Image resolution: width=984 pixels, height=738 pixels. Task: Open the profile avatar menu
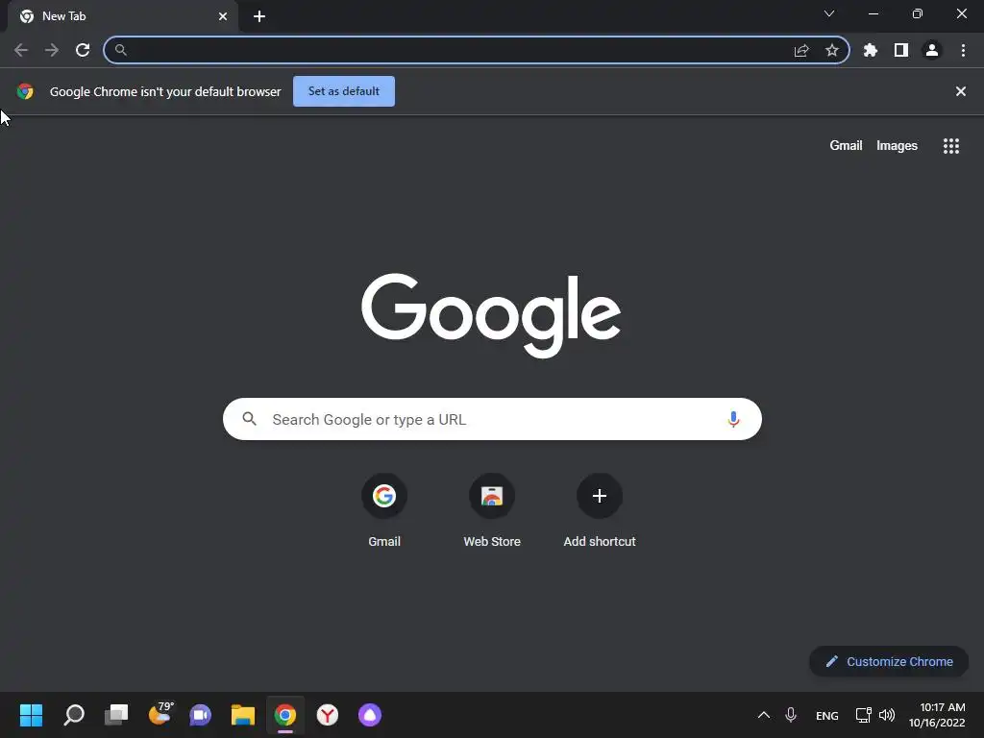coord(932,50)
